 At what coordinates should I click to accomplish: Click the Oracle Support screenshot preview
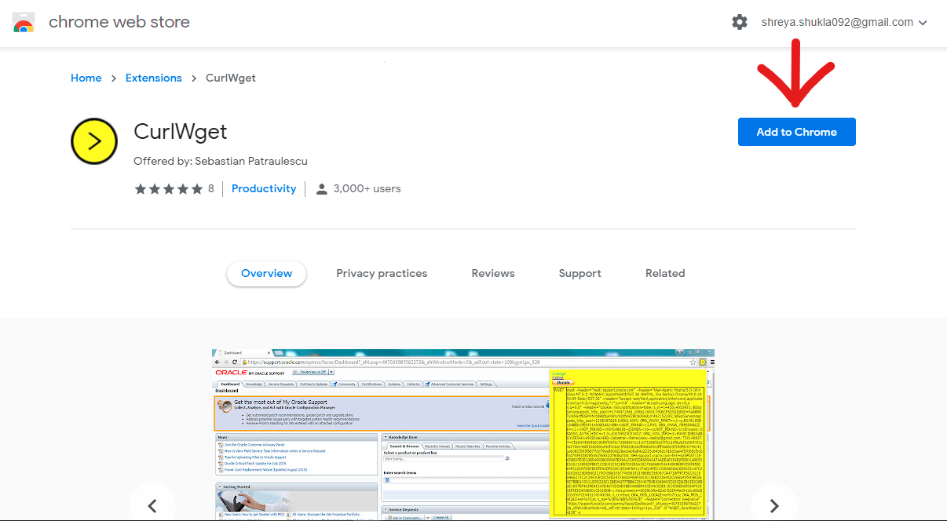click(463, 435)
